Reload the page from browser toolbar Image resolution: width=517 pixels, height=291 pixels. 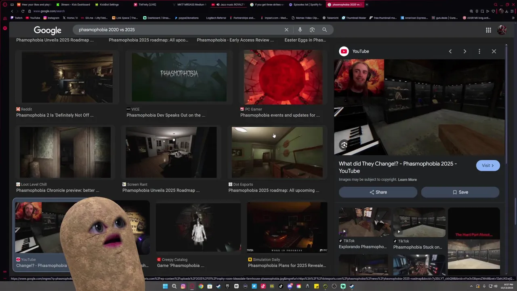click(x=23, y=11)
